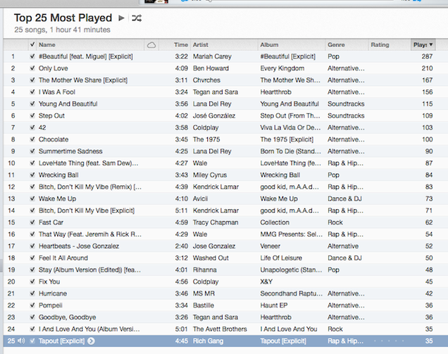Click the speaker icon on Tapout row

[x=21, y=341]
